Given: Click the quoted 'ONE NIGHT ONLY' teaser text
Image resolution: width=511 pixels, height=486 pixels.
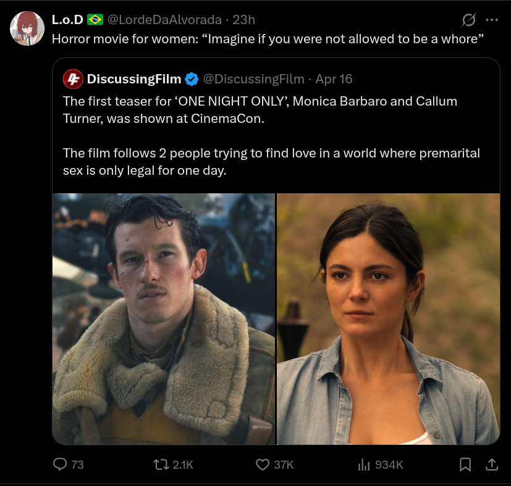Looking at the screenshot, I should point(260,109).
